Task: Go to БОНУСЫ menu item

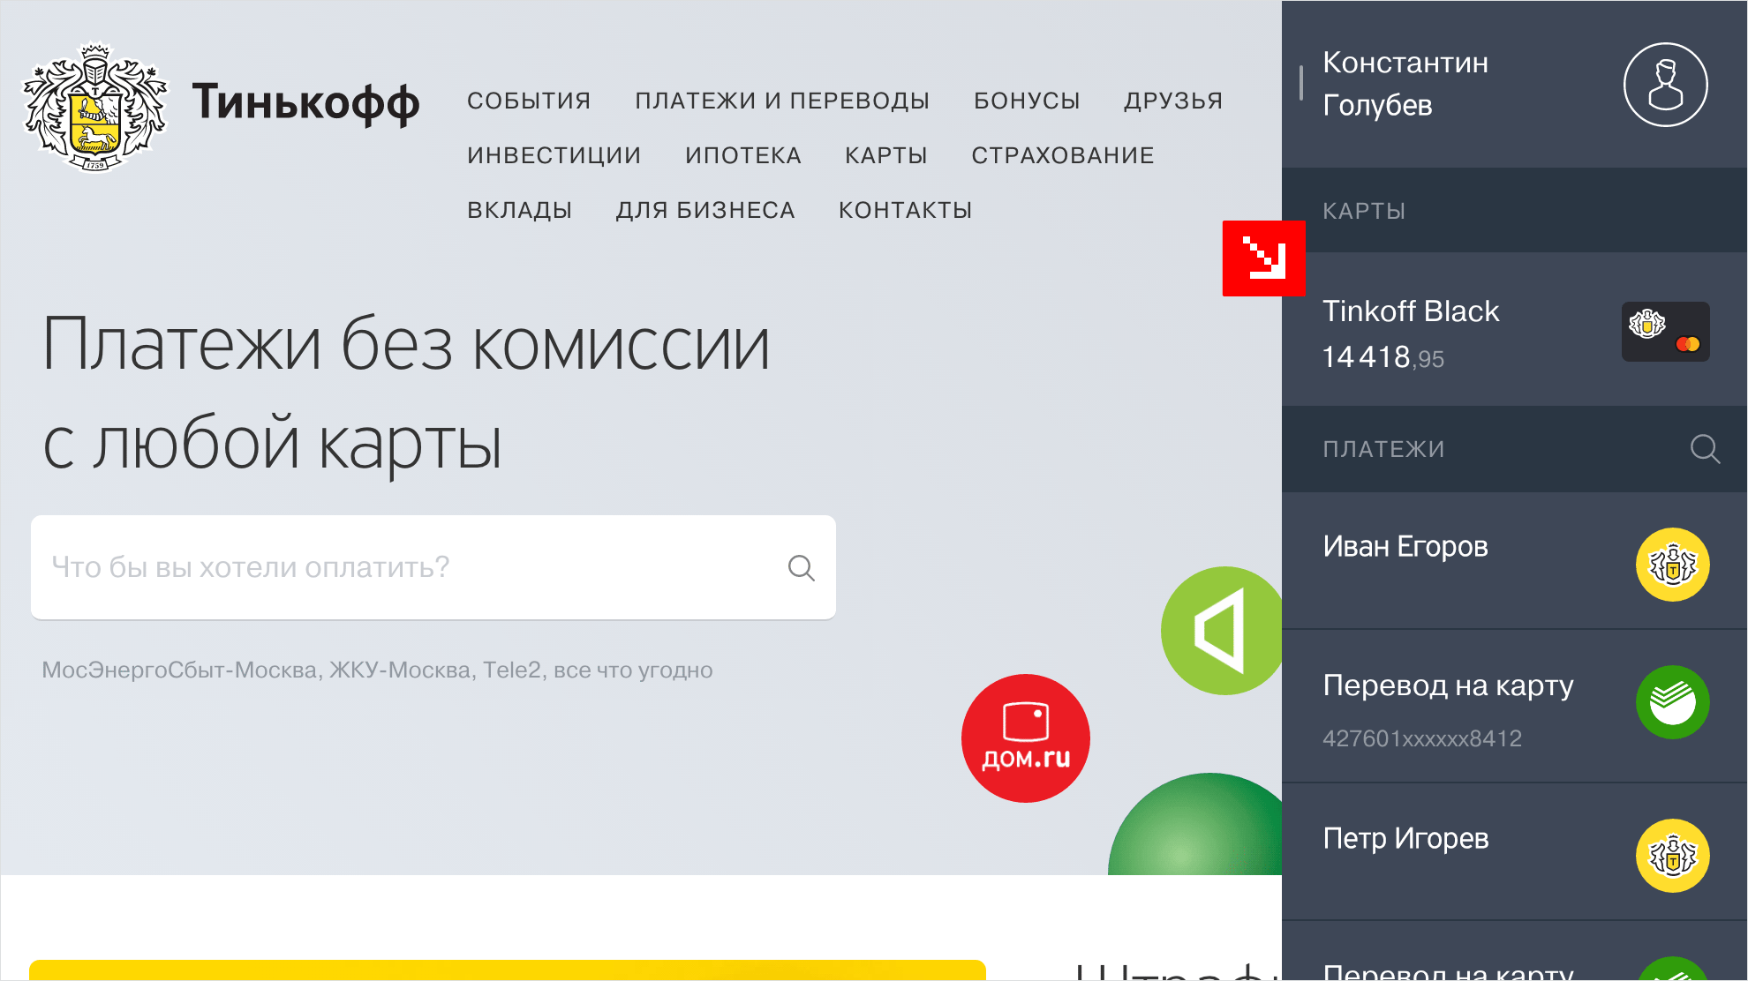Action: coord(1027,101)
